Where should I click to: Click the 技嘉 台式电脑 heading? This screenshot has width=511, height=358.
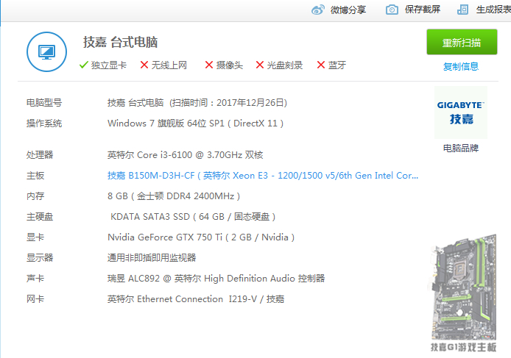click(x=120, y=42)
